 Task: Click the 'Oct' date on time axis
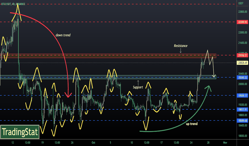[x=94, y=143]
